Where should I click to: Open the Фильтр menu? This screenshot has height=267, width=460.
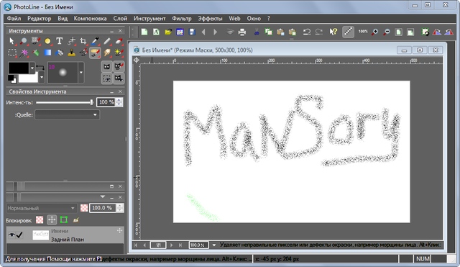tap(182, 18)
